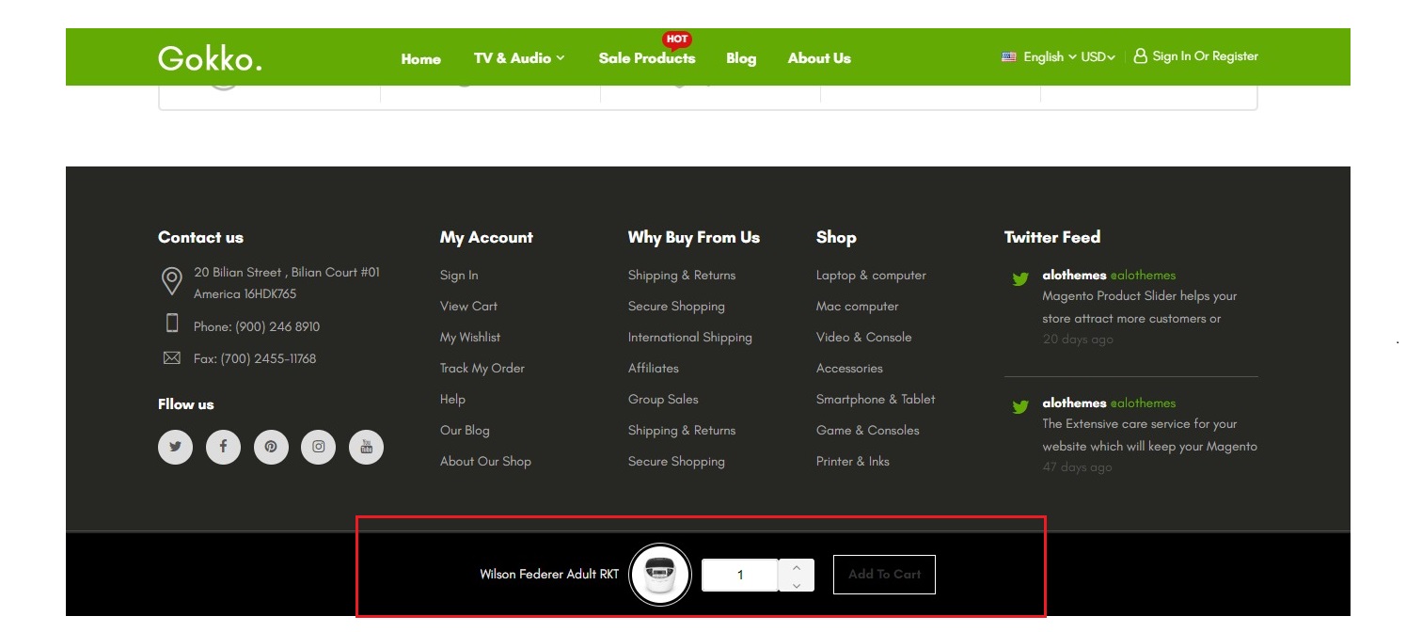
Task: Open the International Shipping link
Action: click(x=690, y=338)
